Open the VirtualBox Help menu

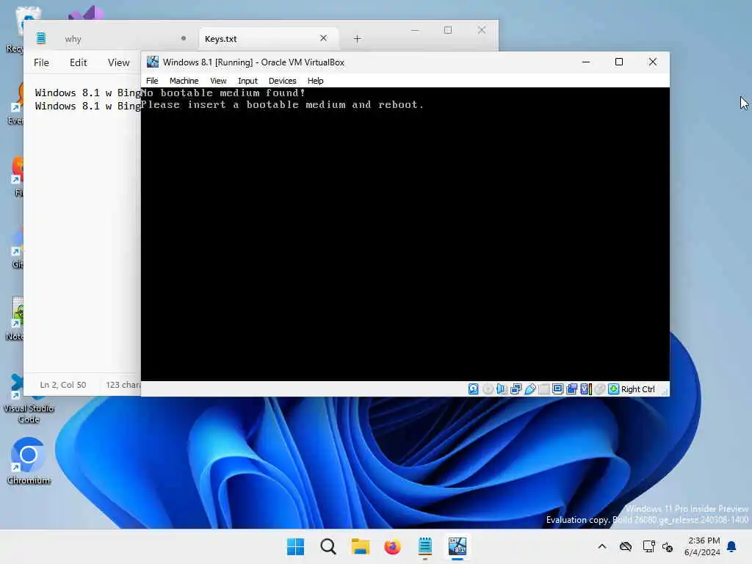click(x=316, y=81)
